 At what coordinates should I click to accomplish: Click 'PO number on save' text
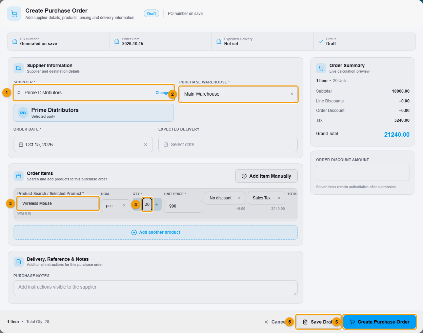tap(185, 14)
